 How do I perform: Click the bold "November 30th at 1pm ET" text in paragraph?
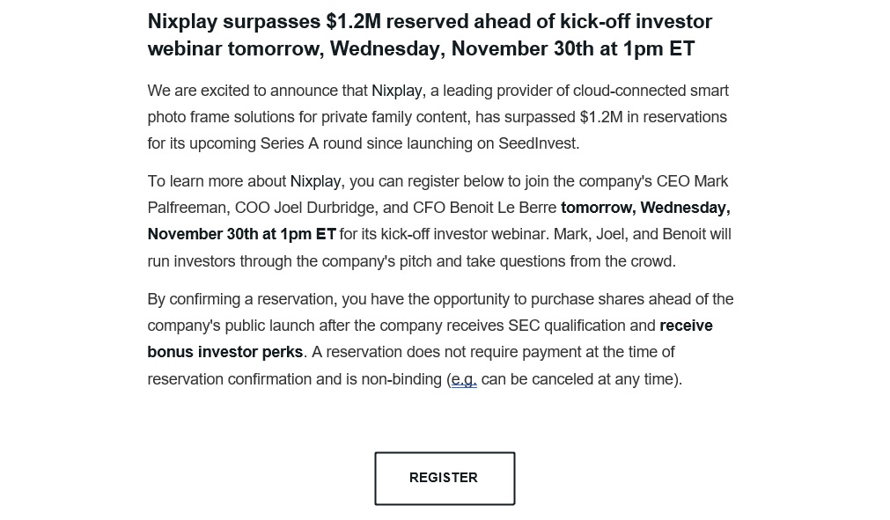(241, 234)
